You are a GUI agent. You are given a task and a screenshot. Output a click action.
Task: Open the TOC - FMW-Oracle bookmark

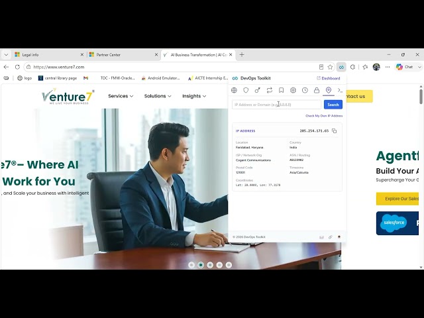point(117,78)
